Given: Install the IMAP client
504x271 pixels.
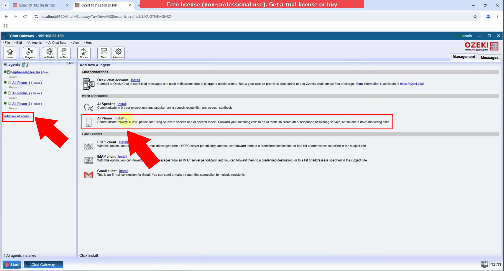Looking at the screenshot, I should (x=123, y=157).
